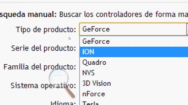188x105 pixels.
Task: Click the Sistema operativo label
Action: (43, 85)
